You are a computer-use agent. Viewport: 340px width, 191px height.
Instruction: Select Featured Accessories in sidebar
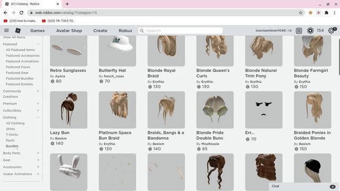(23, 56)
